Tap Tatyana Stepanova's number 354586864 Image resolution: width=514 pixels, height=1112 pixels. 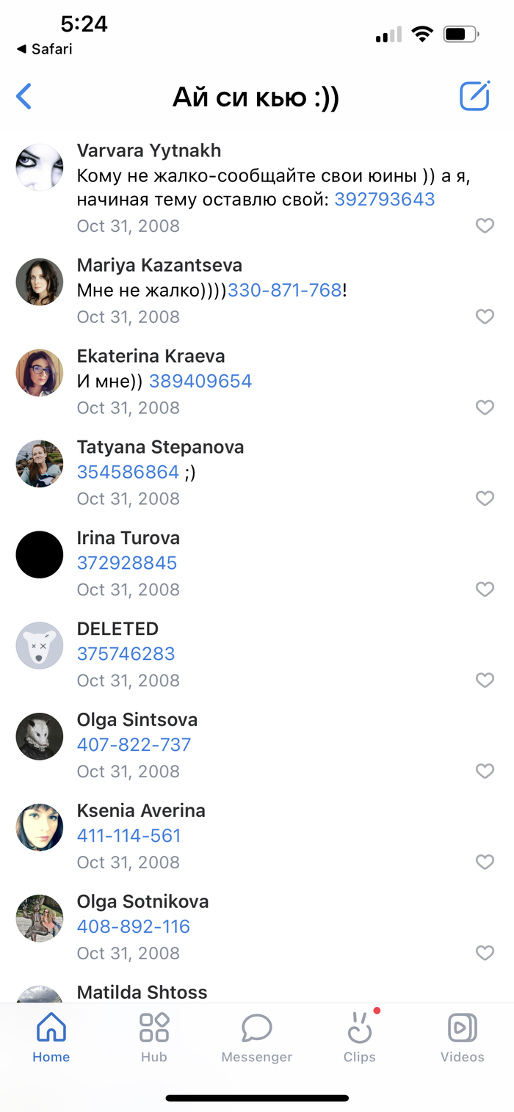128,472
